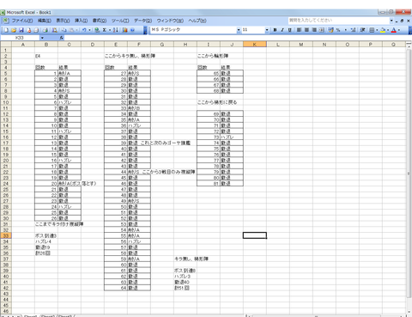Click the AutoSum sigma icon
The width and height of the screenshot is (412, 317).
click(x=105, y=30)
